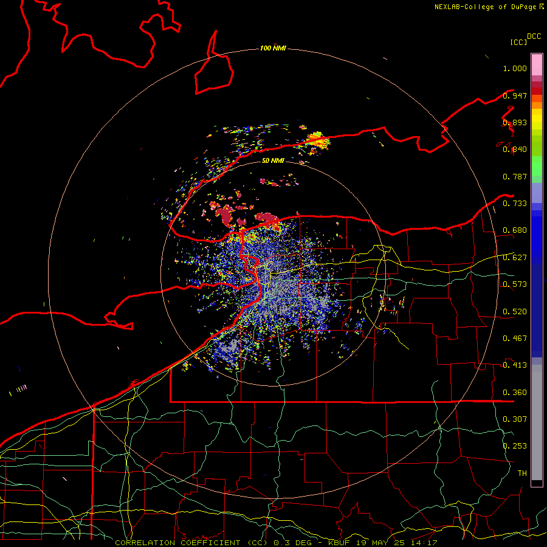The height and width of the screenshot is (547, 547).
Task: Click the 0.253 scale value
Action: point(515,446)
